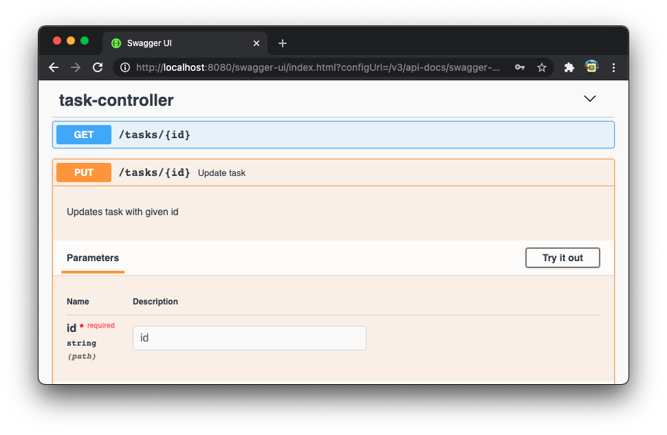Collapse the task-controller section chevron
The width and height of the screenshot is (667, 435).
click(x=589, y=99)
